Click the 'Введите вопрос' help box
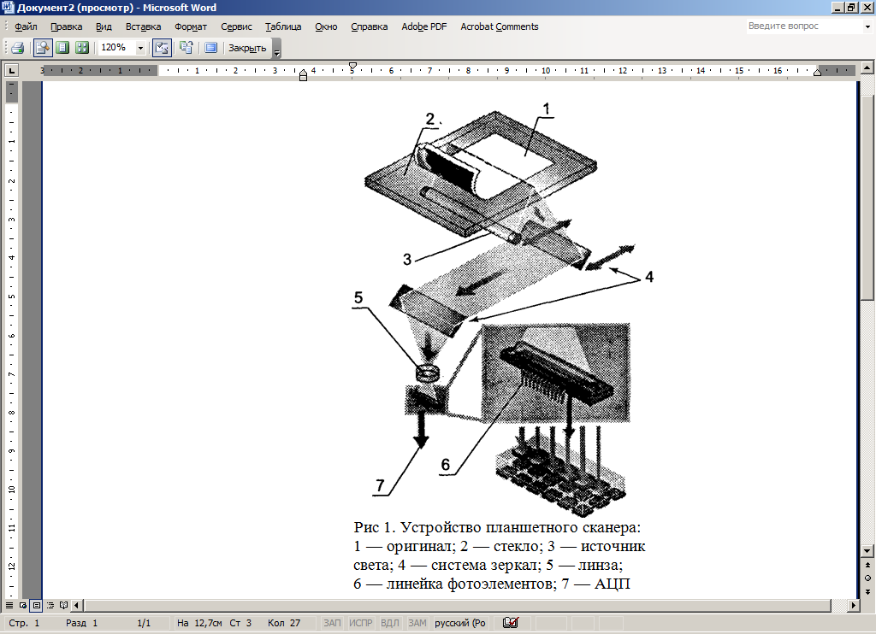 point(804,26)
